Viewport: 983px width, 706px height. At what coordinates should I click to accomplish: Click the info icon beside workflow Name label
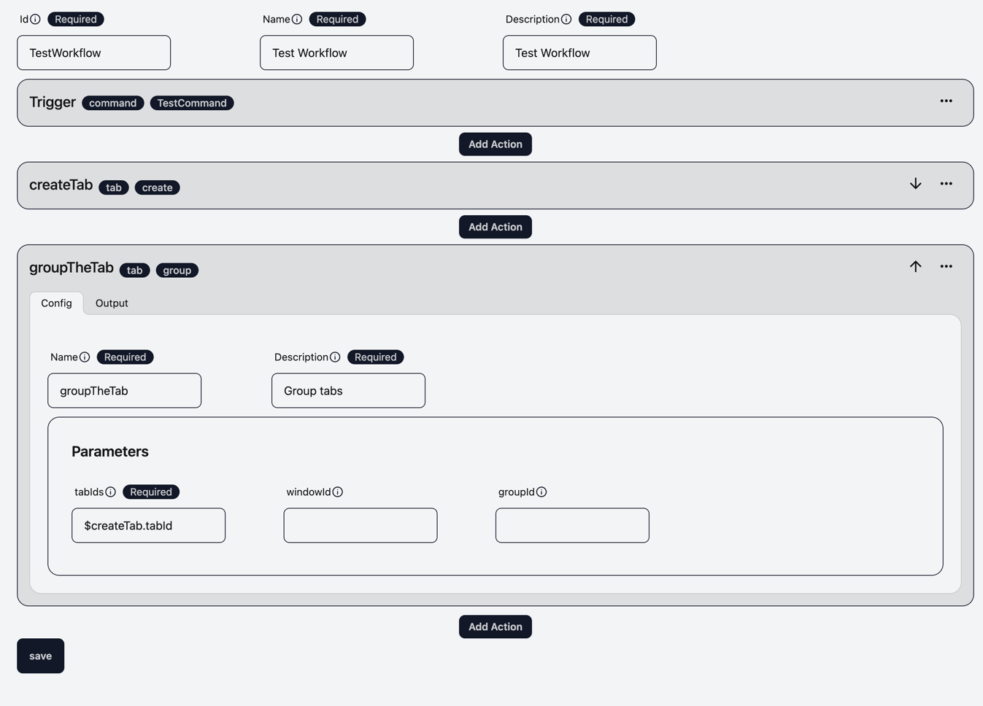click(x=297, y=19)
